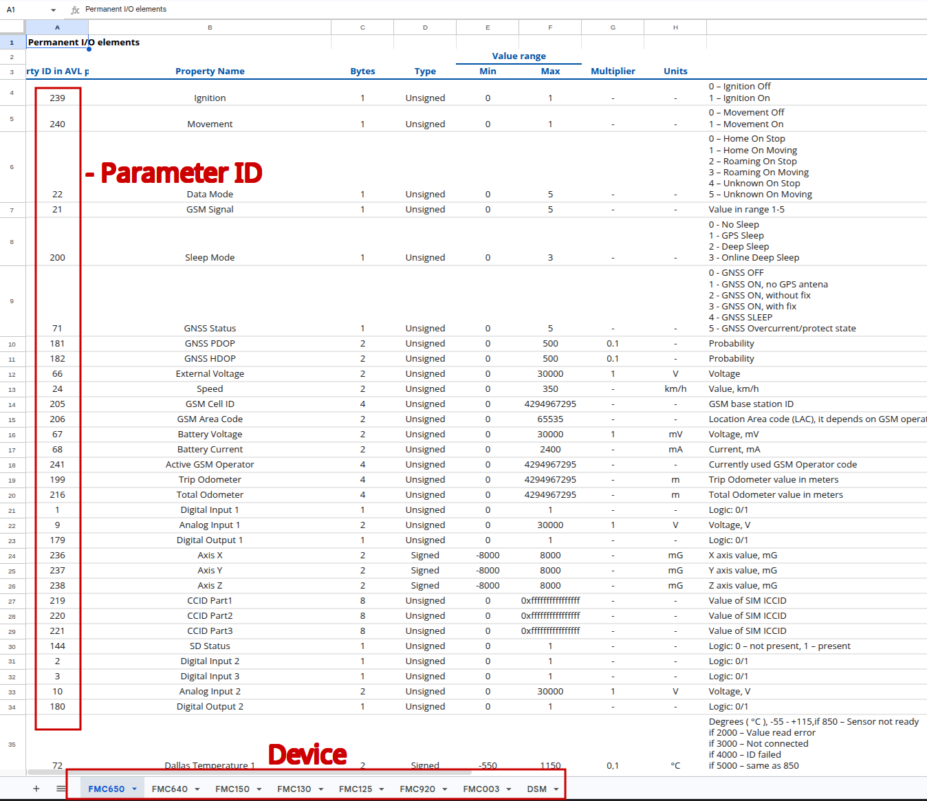Open the FMC920 tab options arrow
The image size is (927, 801).
point(445,789)
